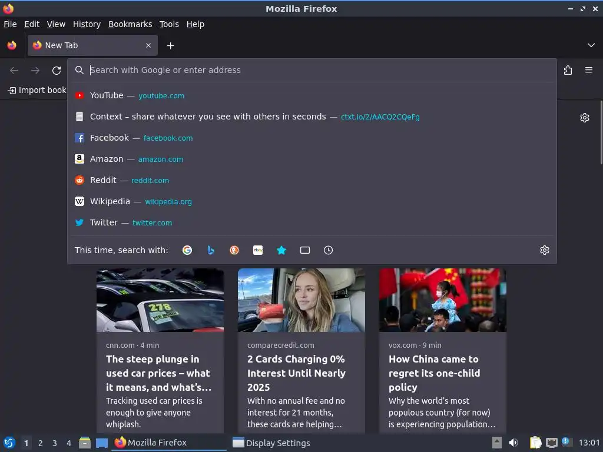Viewport: 603px width, 452px height.
Task: Click the page vertical scrollbar
Action: 601,132
